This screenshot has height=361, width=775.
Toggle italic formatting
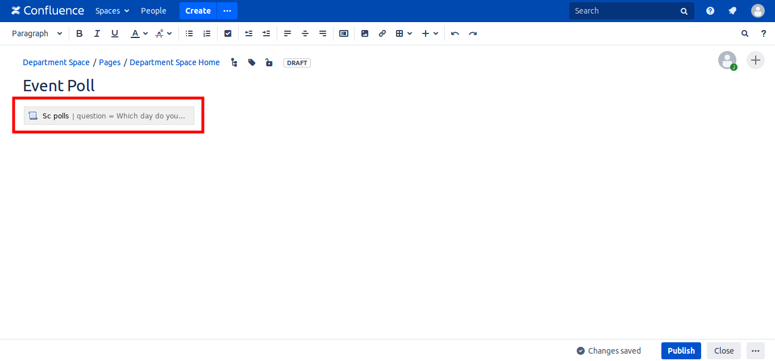97,33
